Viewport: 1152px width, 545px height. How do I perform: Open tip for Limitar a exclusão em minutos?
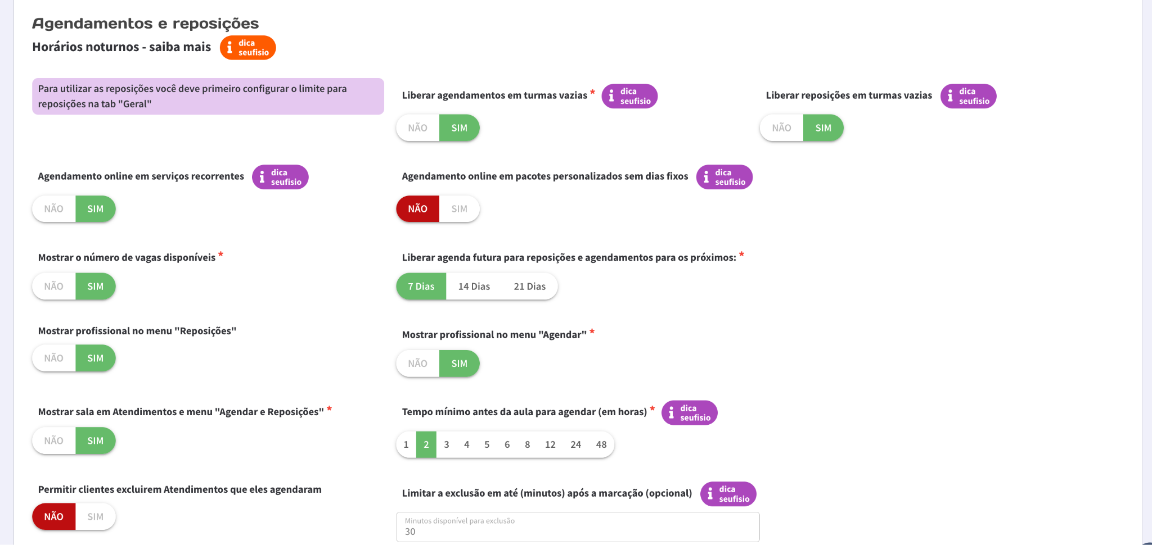tap(728, 494)
